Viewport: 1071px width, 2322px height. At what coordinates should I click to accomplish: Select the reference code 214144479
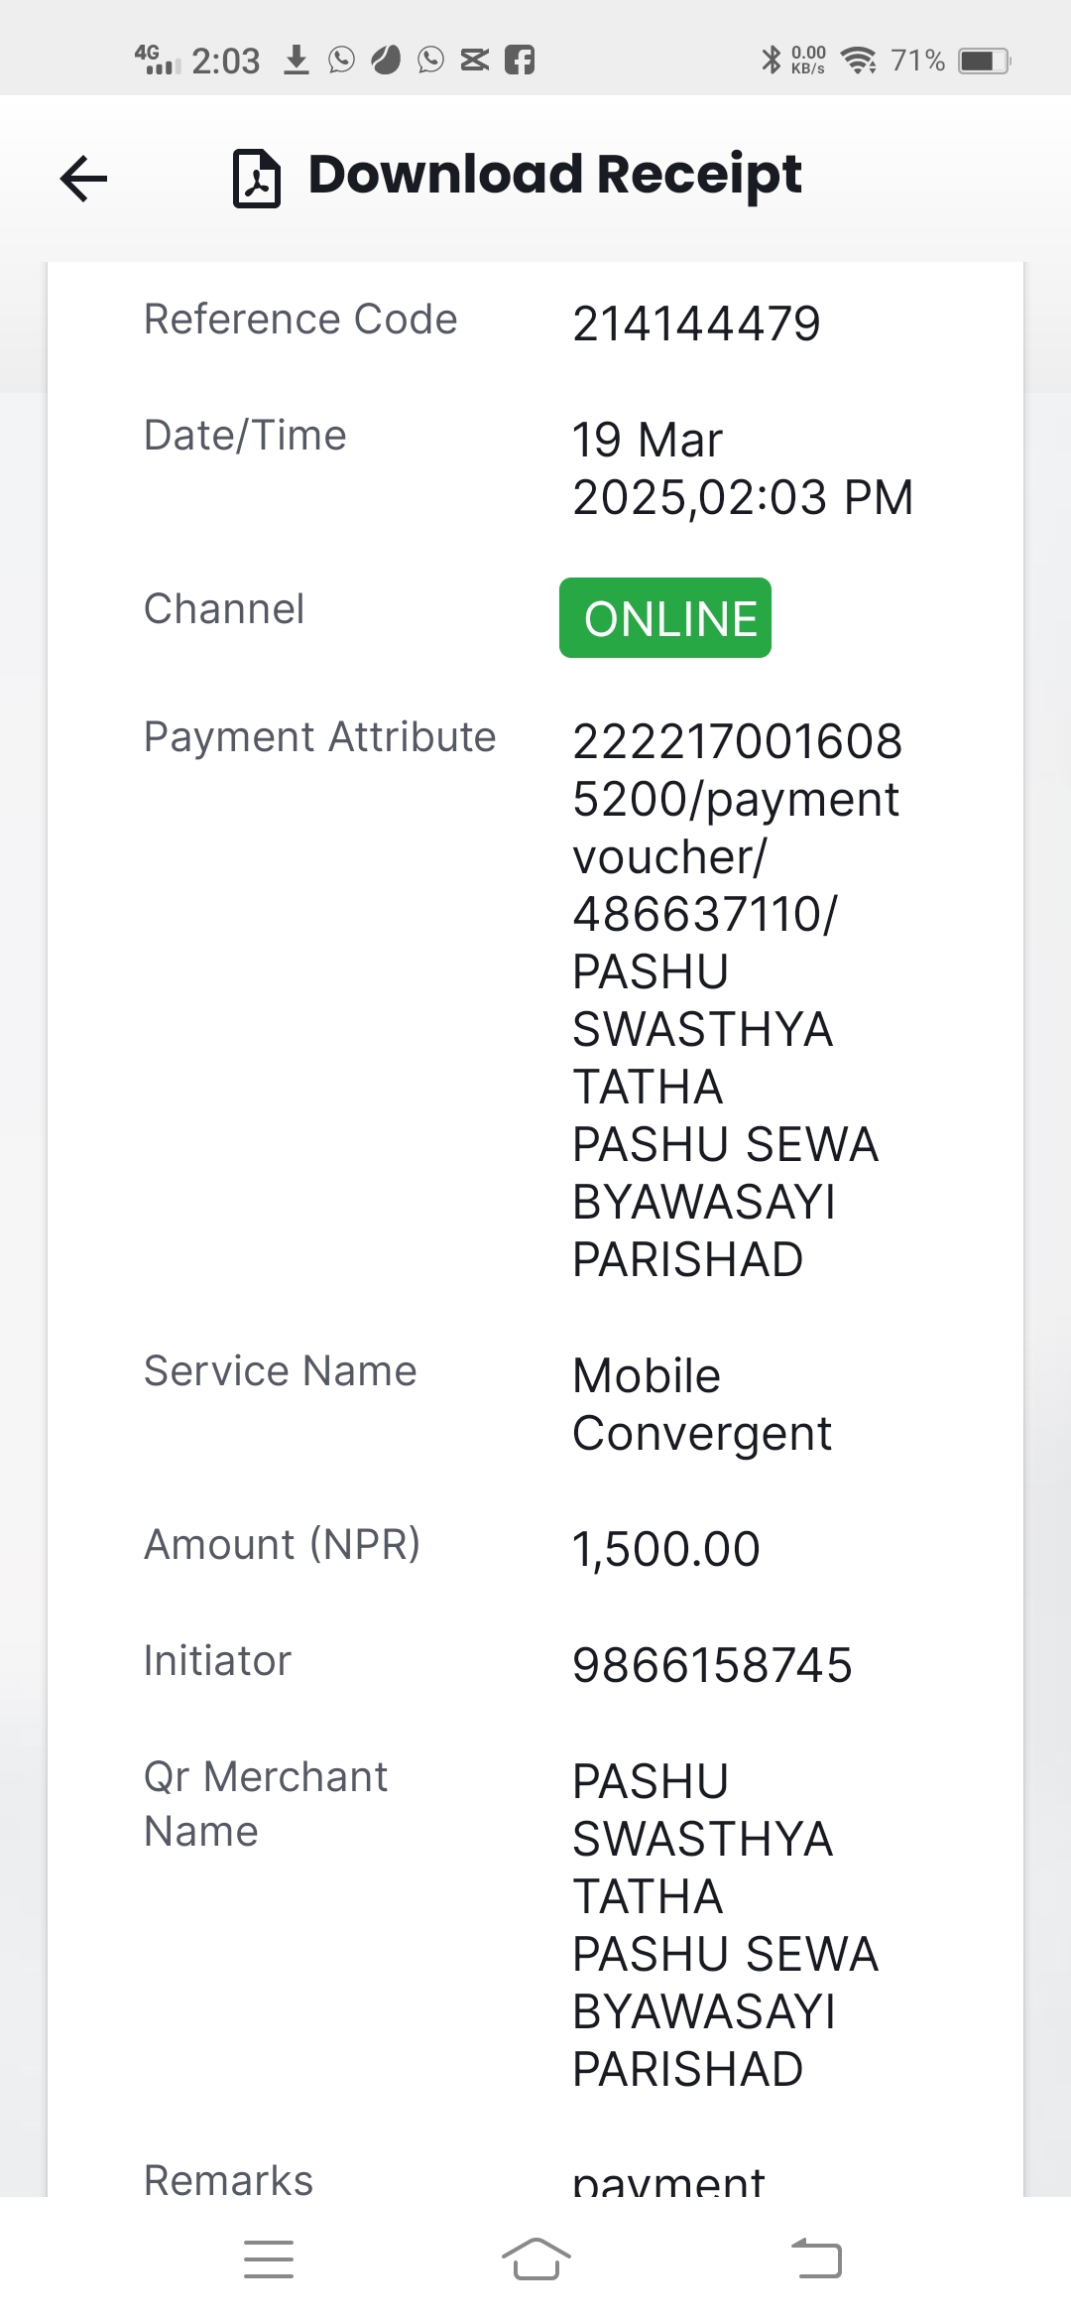pos(696,323)
